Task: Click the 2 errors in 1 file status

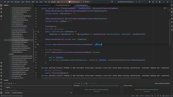Action: 149,96
